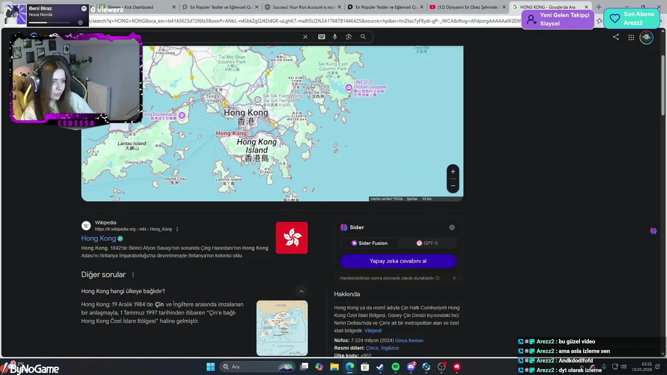Open the China map thumbnail image

pos(282,328)
